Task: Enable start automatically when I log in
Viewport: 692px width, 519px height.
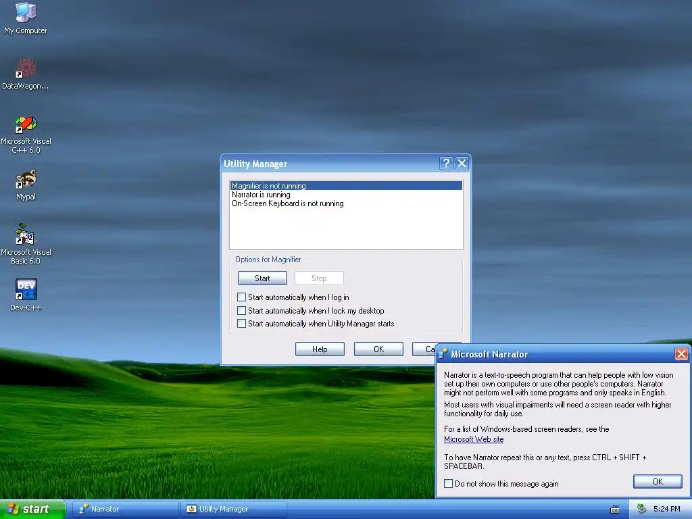Action: [x=241, y=297]
